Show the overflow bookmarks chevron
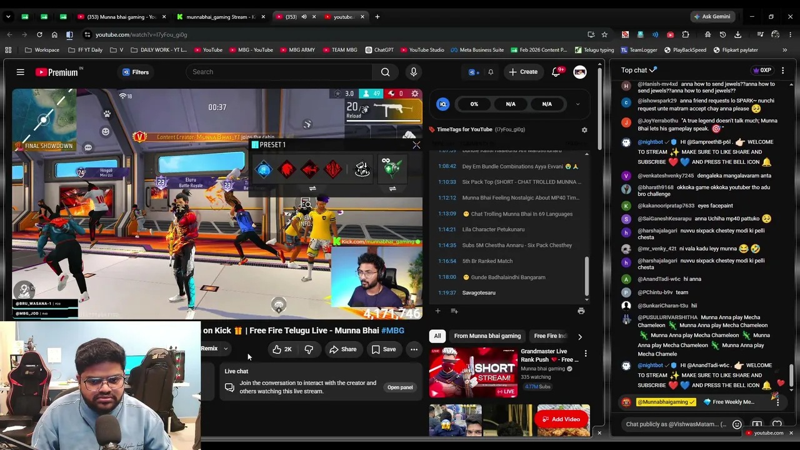Image resolution: width=800 pixels, height=450 pixels. (785, 50)
